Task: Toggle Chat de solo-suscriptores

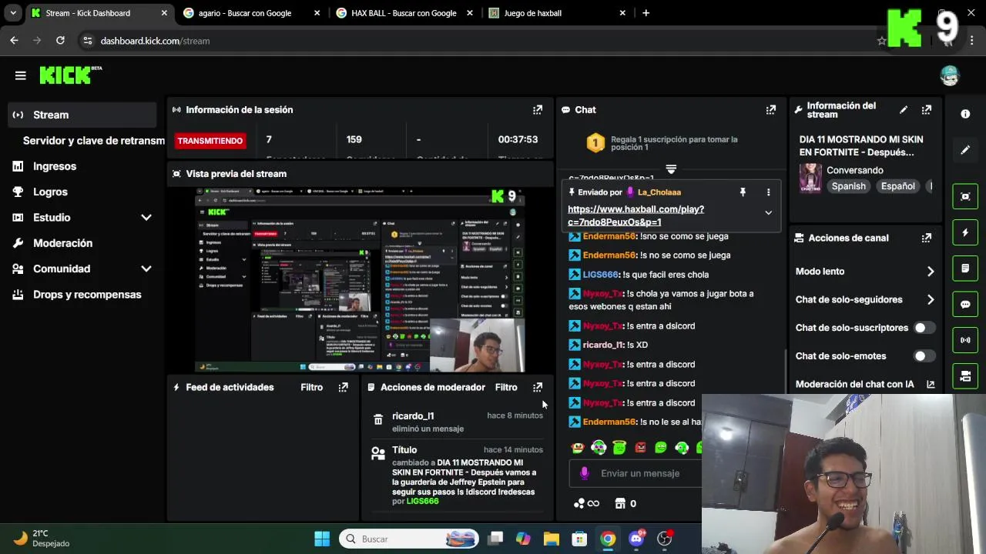Action: [924, 328]
